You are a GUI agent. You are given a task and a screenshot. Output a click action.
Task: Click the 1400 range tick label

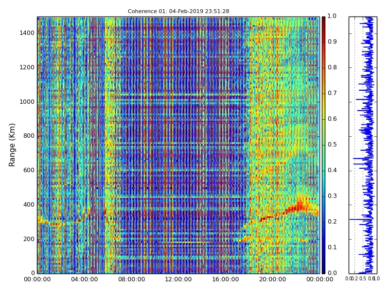click(x=27, y=33)
